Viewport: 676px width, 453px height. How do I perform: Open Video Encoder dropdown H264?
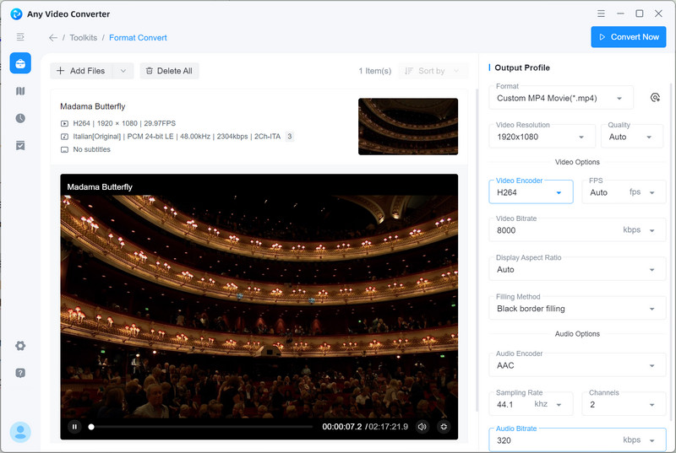tap(531, 191)
